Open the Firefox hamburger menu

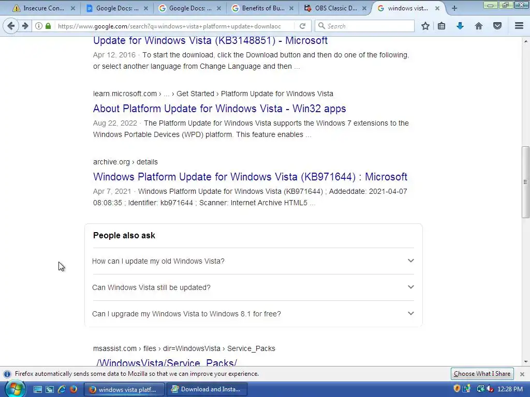(x=519, y=26)
